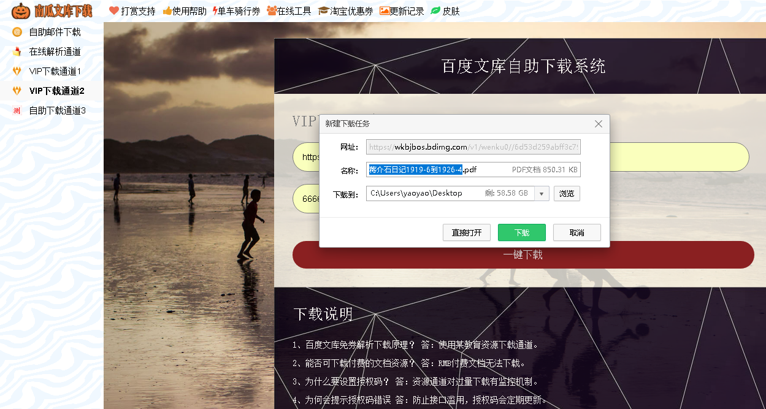
Task: Click the thumbs-up icon beside 使用帮助
Action: tap(167, 10)
